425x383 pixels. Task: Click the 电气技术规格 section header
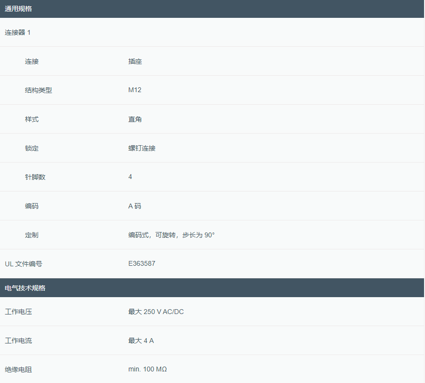tap(25, 288)
